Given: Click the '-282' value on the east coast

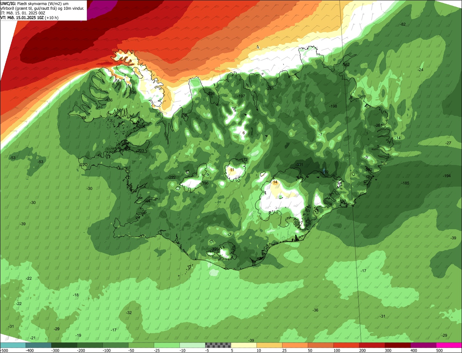Looking at the screenshot, I should (x=369, y=170).
